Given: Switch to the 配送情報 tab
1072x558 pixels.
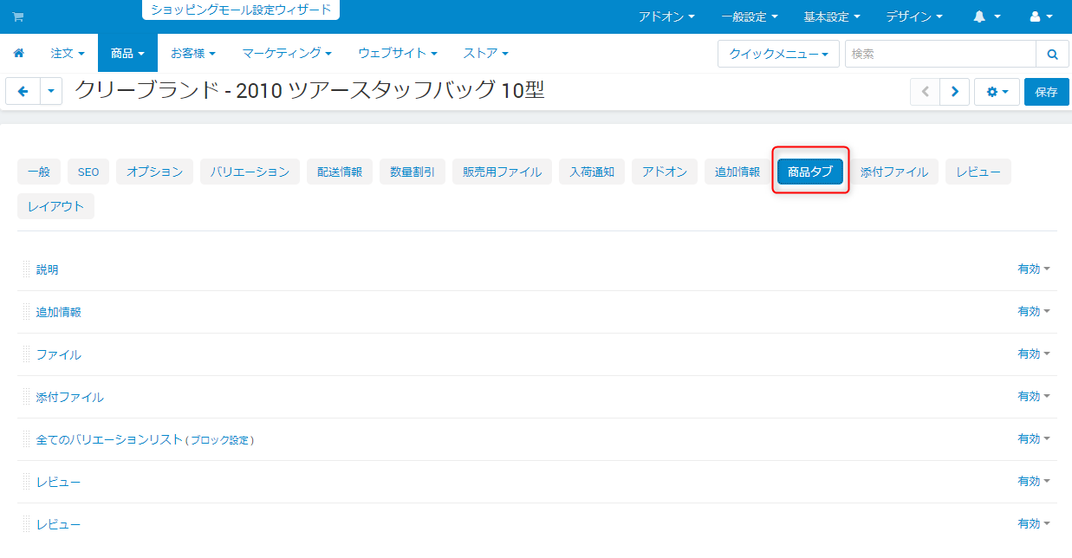Looking at the screenshot, I should tap(340, 172).
